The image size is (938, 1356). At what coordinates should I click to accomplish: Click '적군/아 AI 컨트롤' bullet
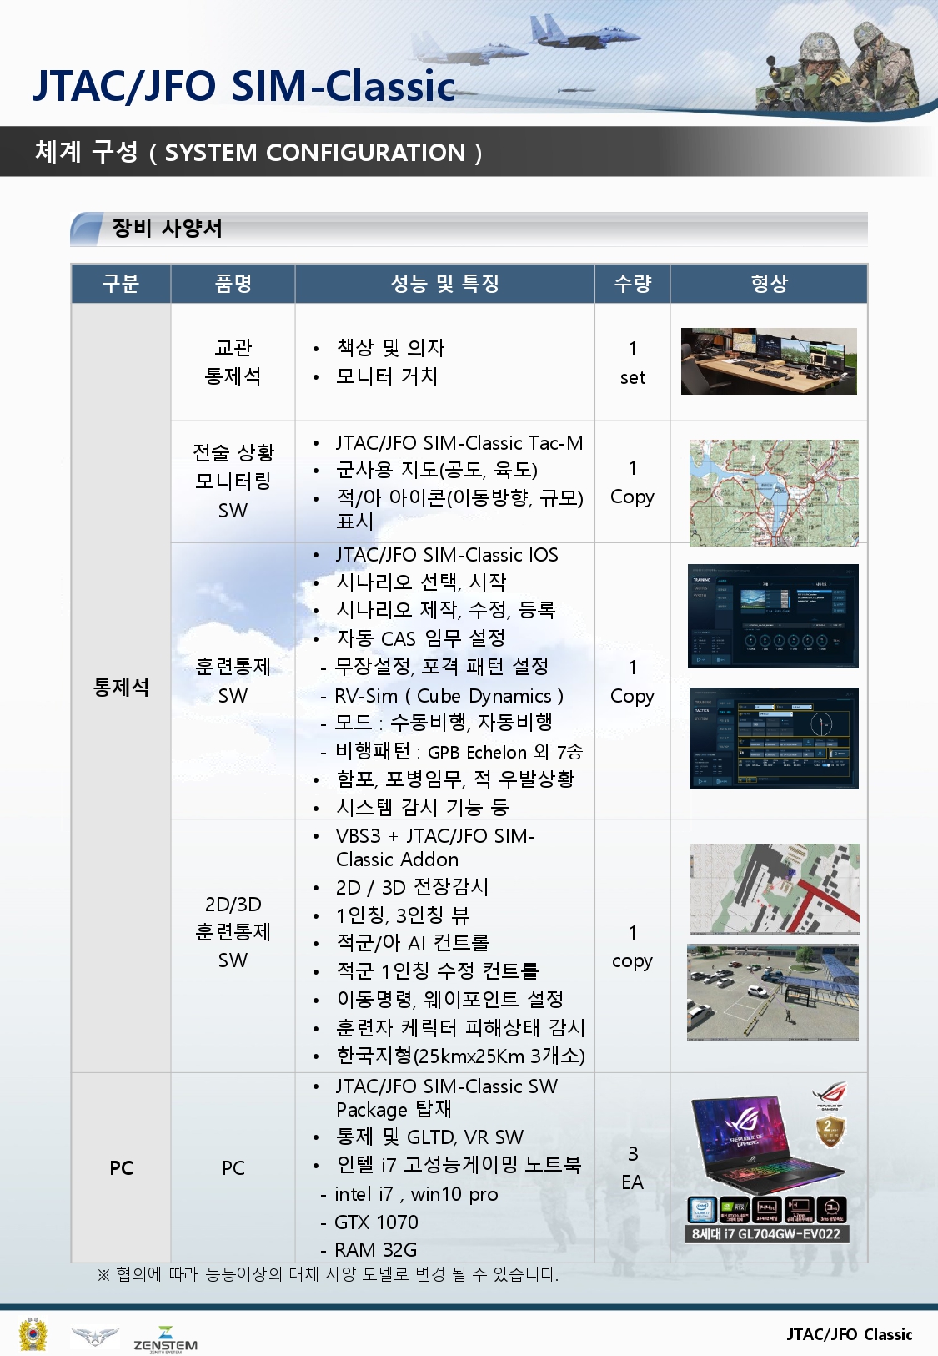(413, 943)
